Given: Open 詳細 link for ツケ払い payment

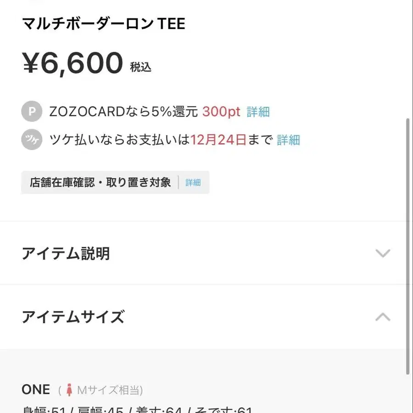Looking at the screenshot, I should [288, 140].
